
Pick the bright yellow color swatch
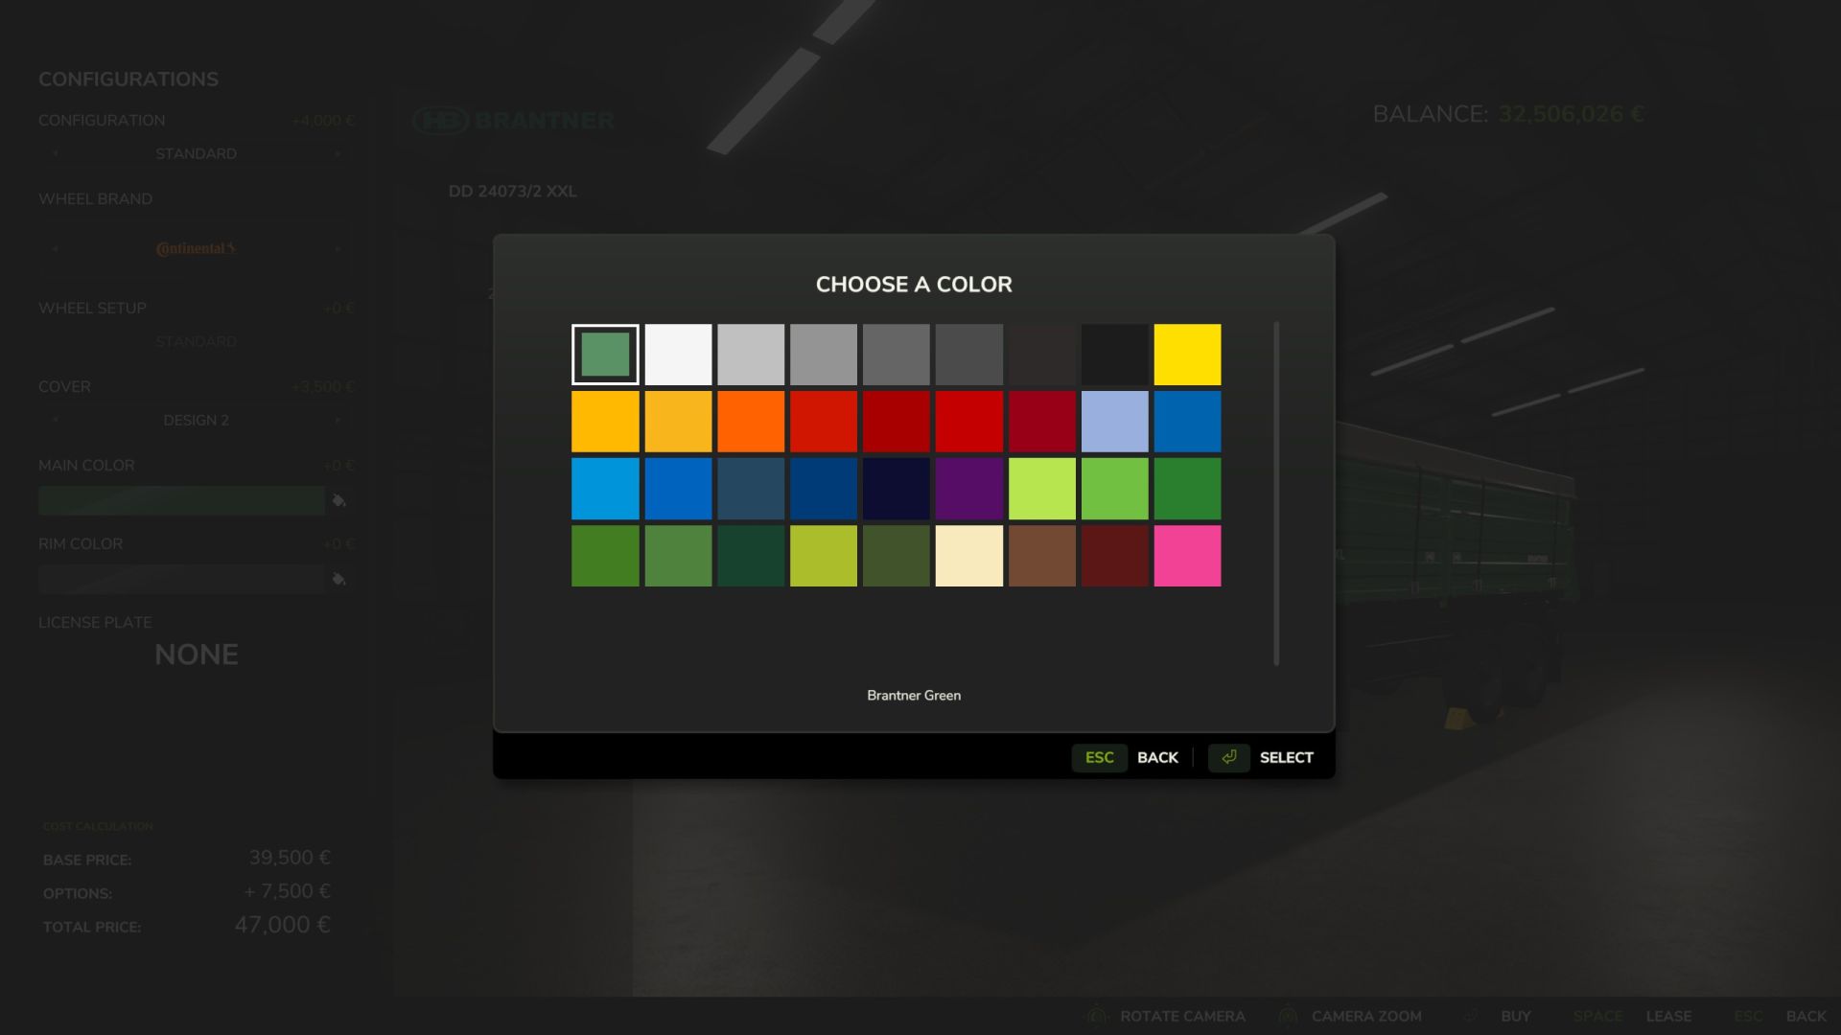1187,355
